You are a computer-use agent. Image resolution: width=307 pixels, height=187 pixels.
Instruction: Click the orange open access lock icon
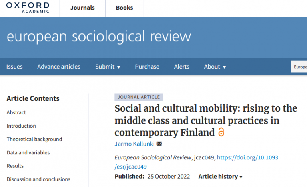point(221,132)
